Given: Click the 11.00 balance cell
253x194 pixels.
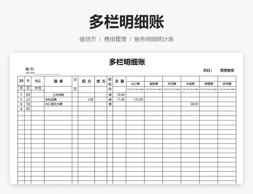Looking at the screenshot, I should pyautogui.click(x=120, y=100).
